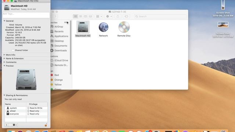Viewport: 235px width, 132px height.
Task: Add a user with the plus button
Action: point(7,125)
